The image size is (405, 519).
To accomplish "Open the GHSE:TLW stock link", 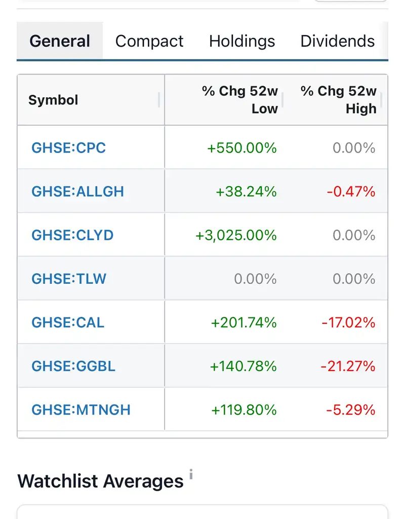I will tap(69, 279).
